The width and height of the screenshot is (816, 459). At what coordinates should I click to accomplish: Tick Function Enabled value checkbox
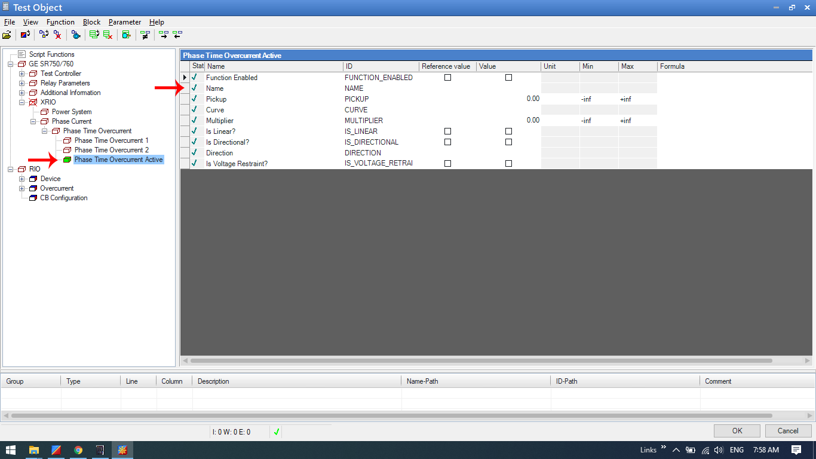point(508,77)
